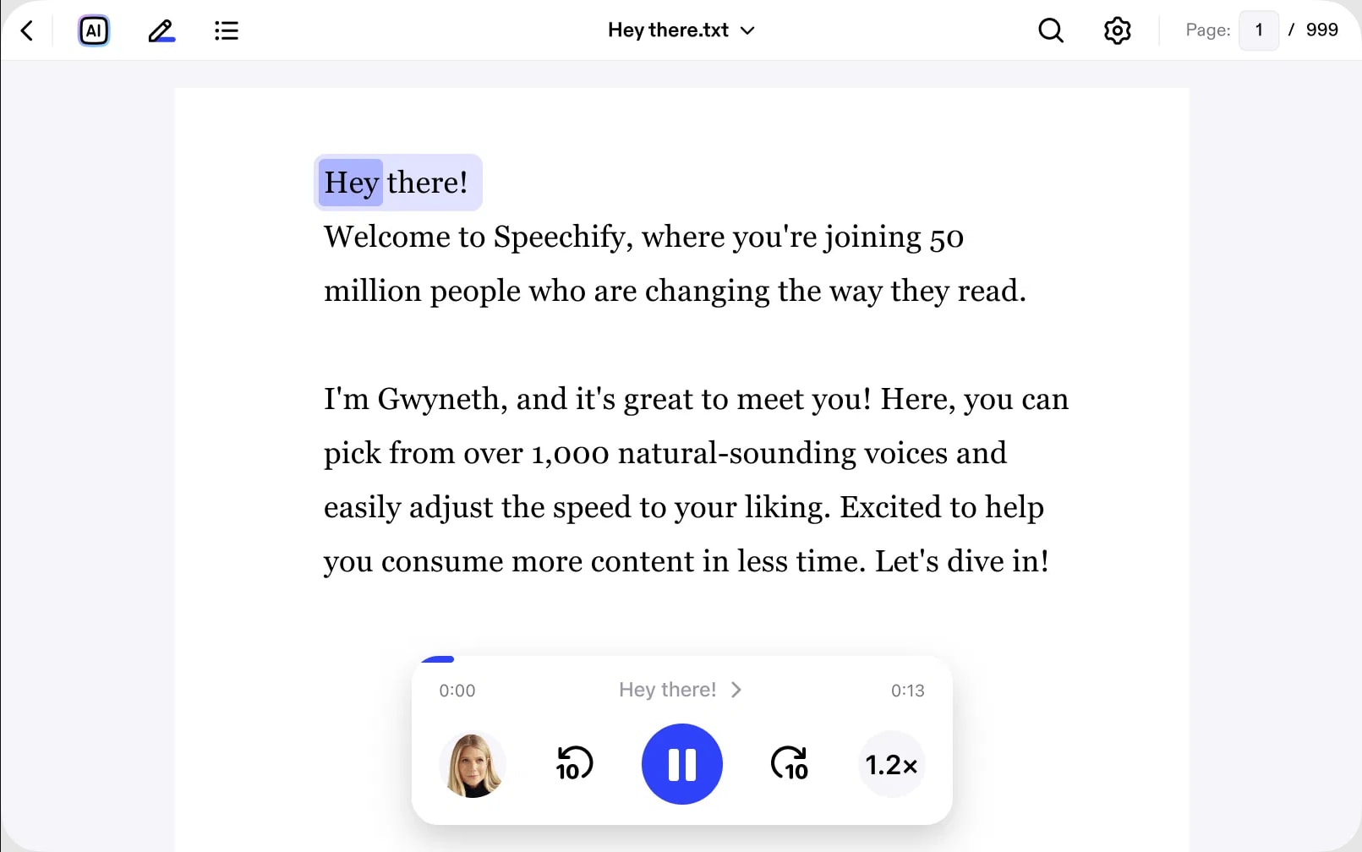Screen dimensions: 1362x852
Task: Select the pen annotation tool
Action: pos(161,31)
